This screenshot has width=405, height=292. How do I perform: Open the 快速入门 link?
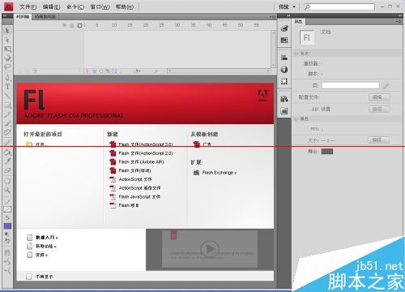tap(42, 238)
